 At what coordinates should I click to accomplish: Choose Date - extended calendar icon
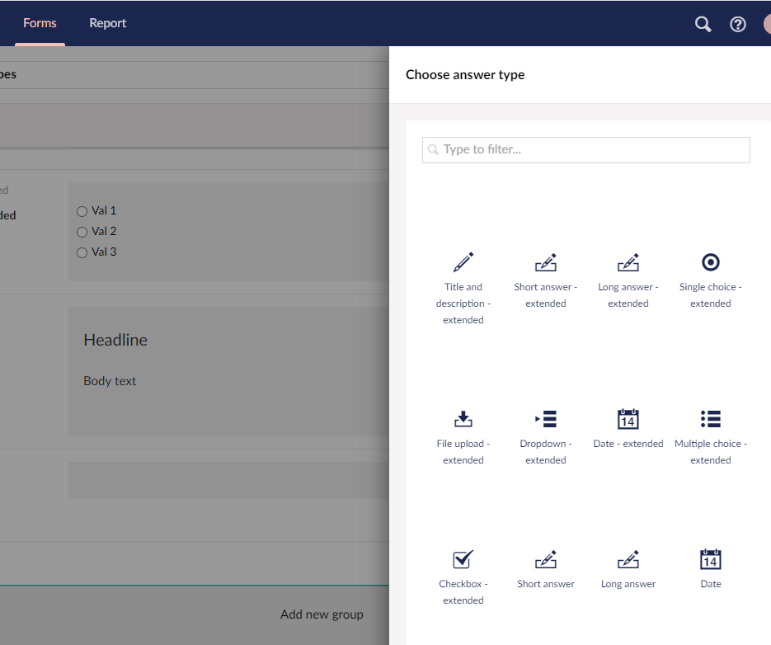pos(628,419)
